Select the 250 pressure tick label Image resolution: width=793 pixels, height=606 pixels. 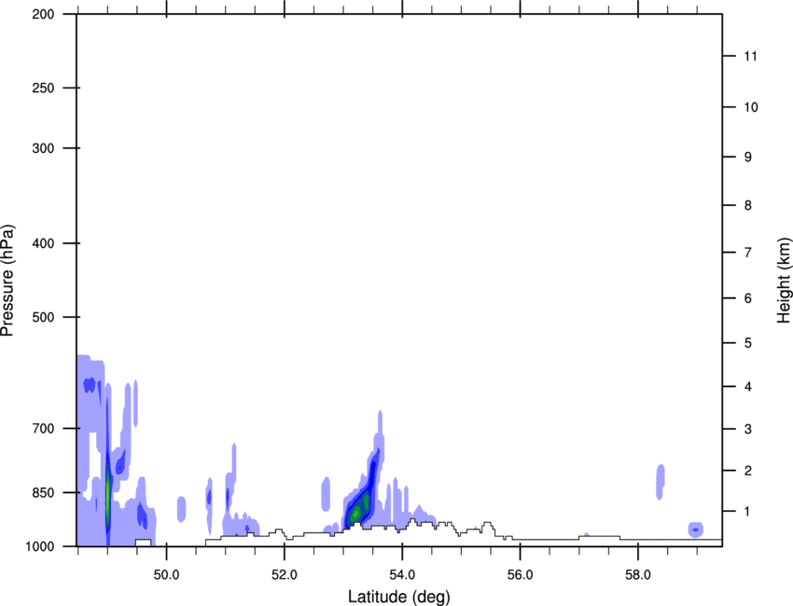pyautogui.click(x=43, y=88)
